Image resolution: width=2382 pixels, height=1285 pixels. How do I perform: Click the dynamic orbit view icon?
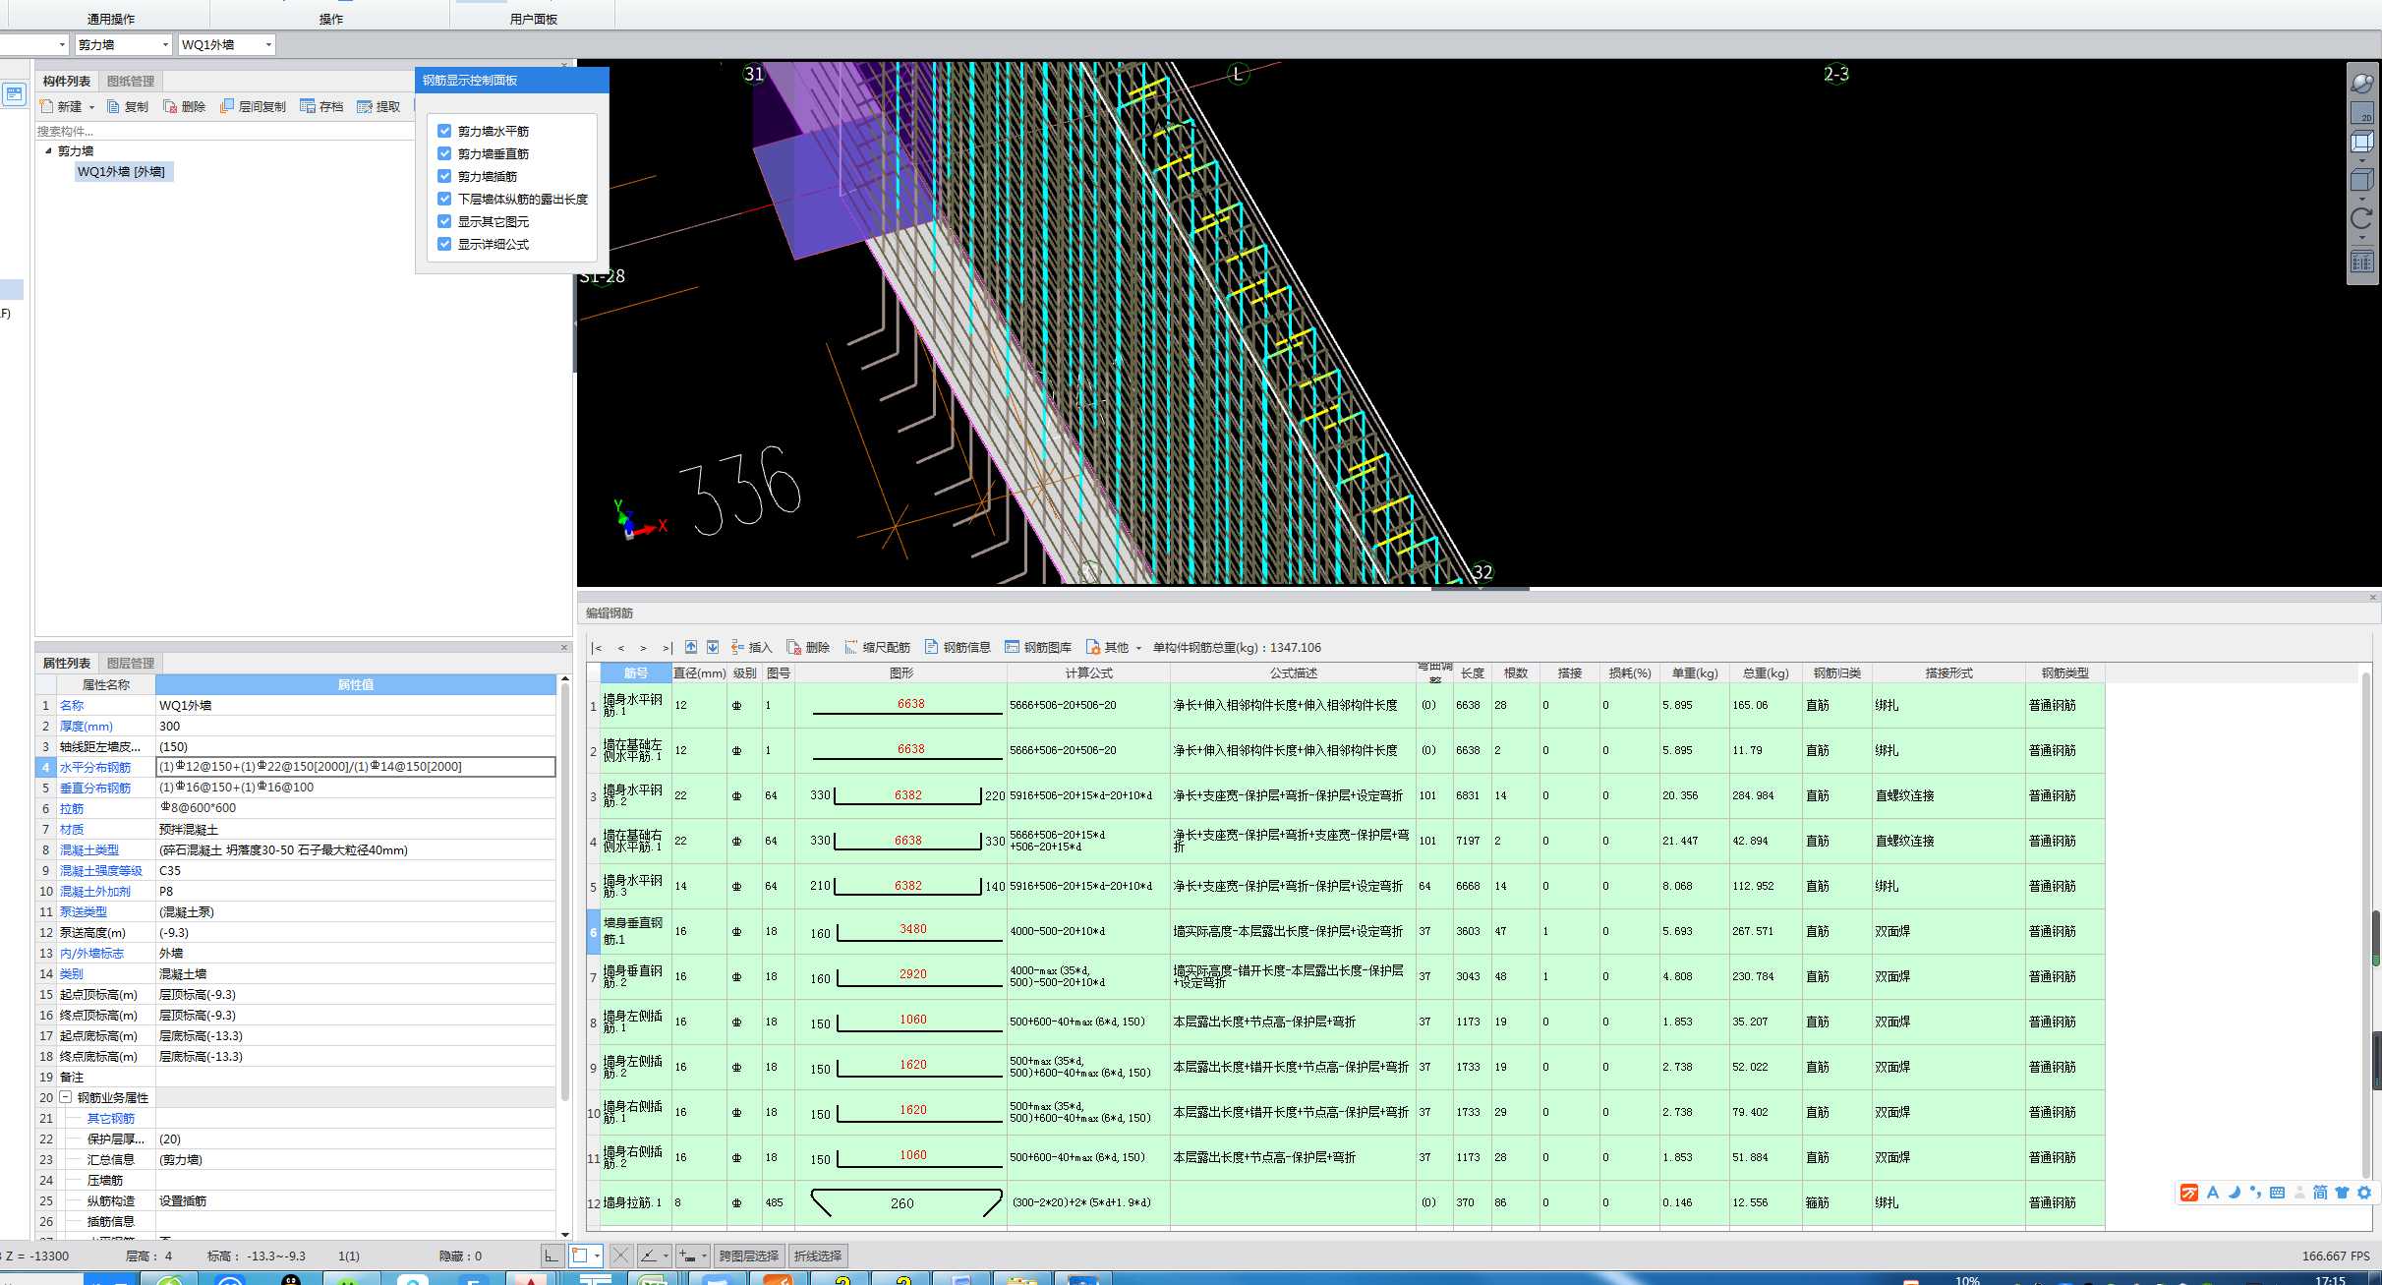tap(2361, 84)
